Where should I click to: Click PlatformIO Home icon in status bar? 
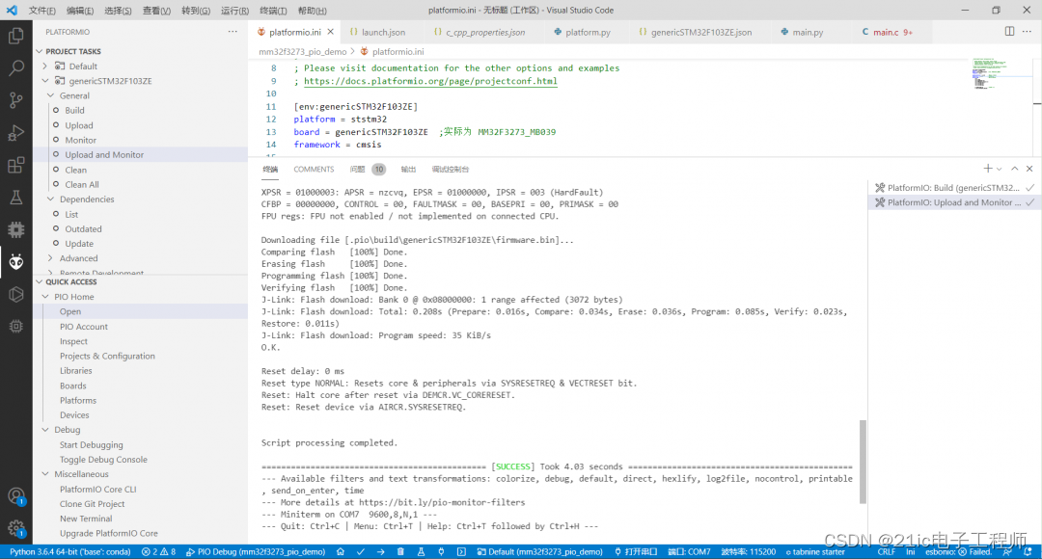click(341, 551)
